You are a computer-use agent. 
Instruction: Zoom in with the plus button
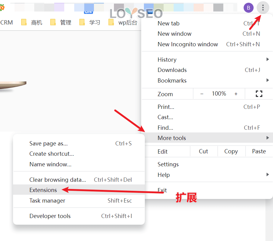tap(236, 94)
